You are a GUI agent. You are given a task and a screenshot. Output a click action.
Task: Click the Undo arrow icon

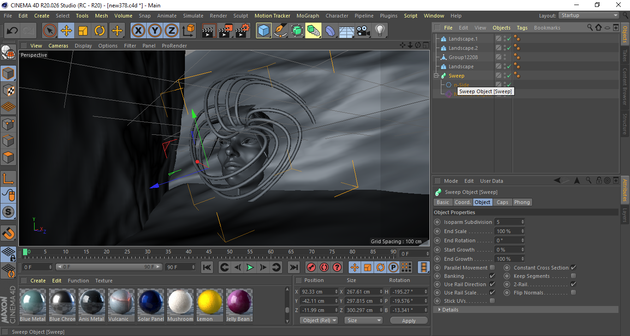[x=12, y=31]
